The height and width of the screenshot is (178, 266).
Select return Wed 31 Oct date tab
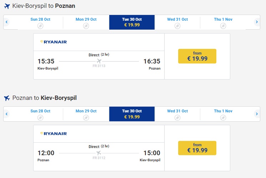(x=177, y=114)
